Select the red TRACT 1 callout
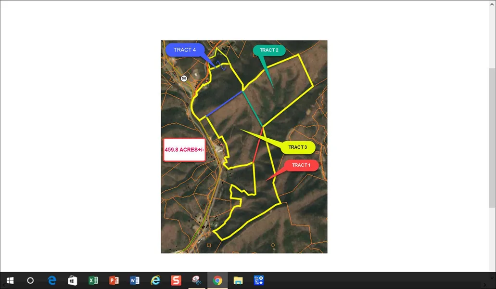The width and height of the screenshot is (496, 289). click(x=301, y=165)
